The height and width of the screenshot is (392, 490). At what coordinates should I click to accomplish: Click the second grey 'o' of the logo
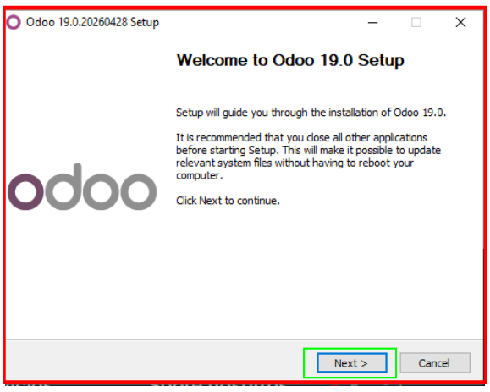pyautogui.click(x=101, y=191)
